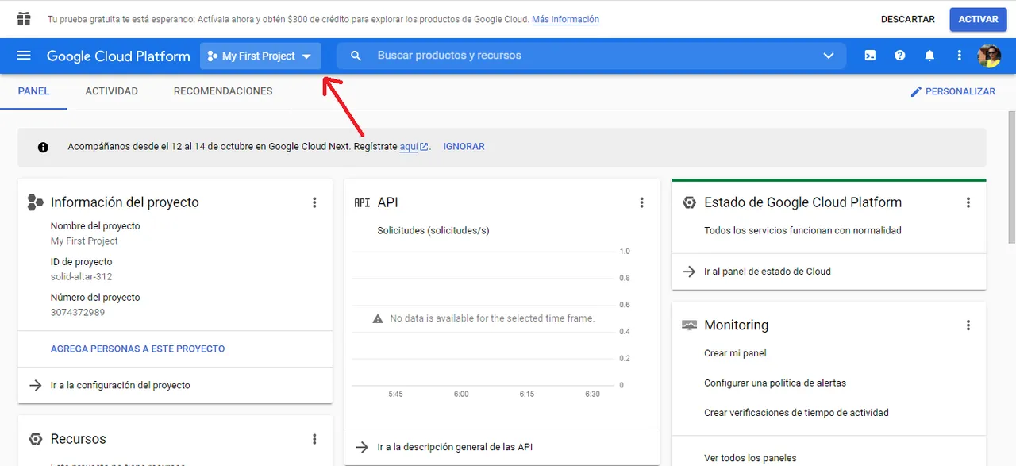Screen dimensions: 1016x466
Task: Click the Información del proyecto card icon
Action: tap(35, 202)
